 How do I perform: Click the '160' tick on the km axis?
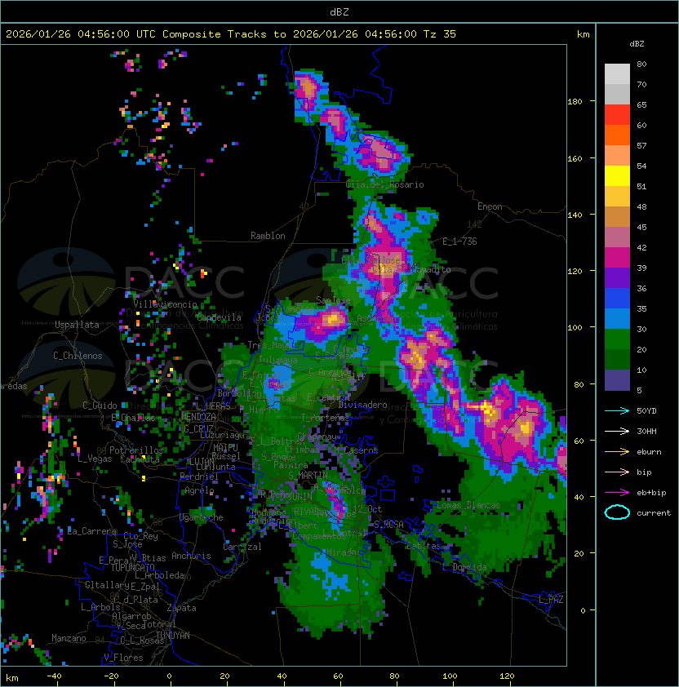[575, 158]
